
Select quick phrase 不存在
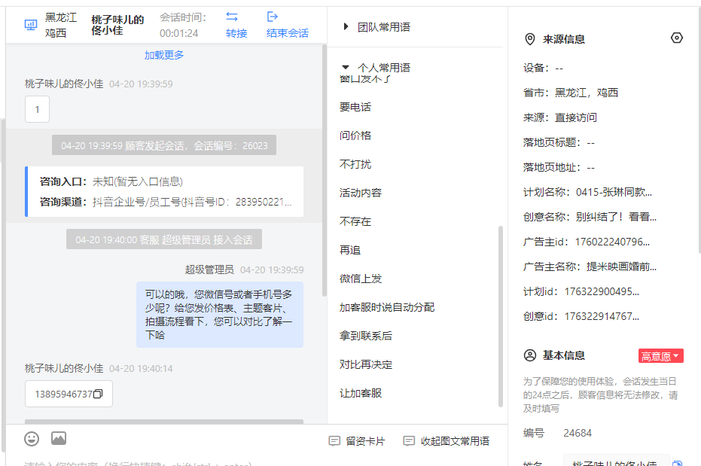coord(355,221)
